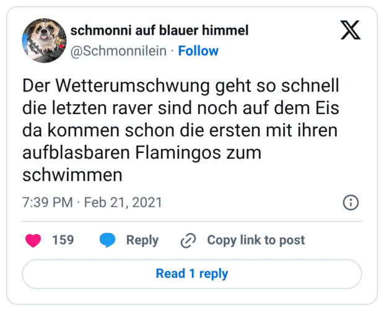Follow the @Schmonnilein account
Image resolution: width=384 pixels, height=311 pixels.
pyautogui.click(x=198, y=51)
